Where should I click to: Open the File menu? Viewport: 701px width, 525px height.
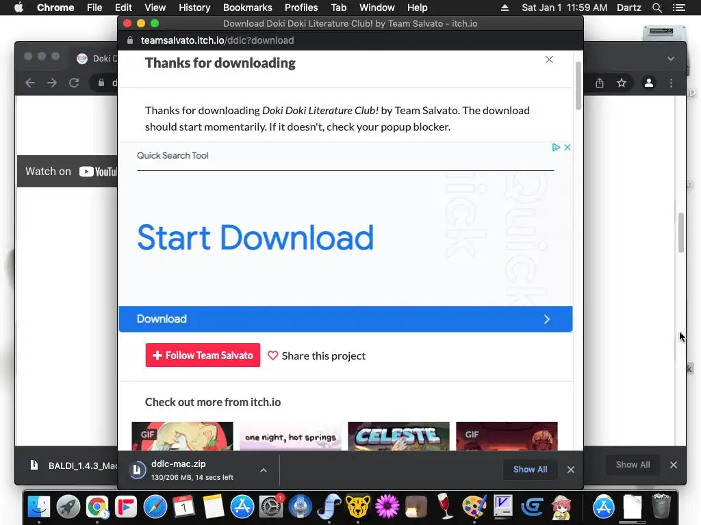[94, 8]
